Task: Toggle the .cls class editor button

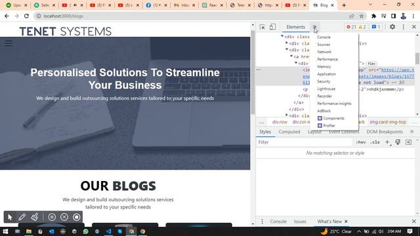Action: tap(375, 142)
